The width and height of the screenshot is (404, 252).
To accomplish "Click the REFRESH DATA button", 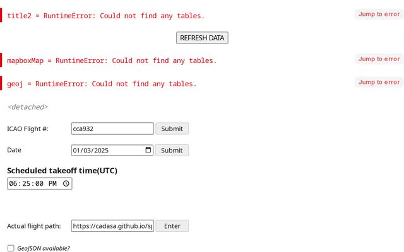I will coord(202,38).
